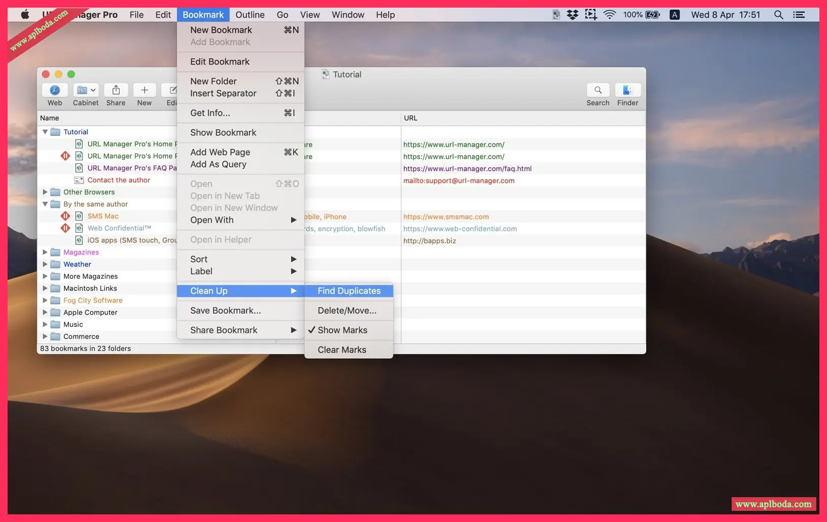Open Spotlight search in menu bar

[778, 15]
